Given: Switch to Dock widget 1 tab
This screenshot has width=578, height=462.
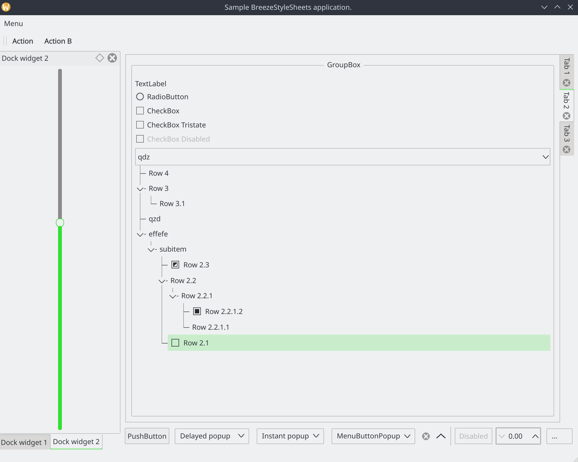Looking at the screenshot, I should coord(24,442).
